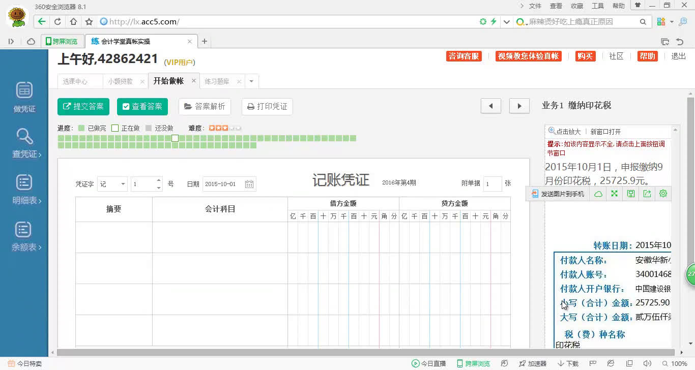Open the 凭证字 dropdown showing 记
695x370 pixels.
coord(111,184)
